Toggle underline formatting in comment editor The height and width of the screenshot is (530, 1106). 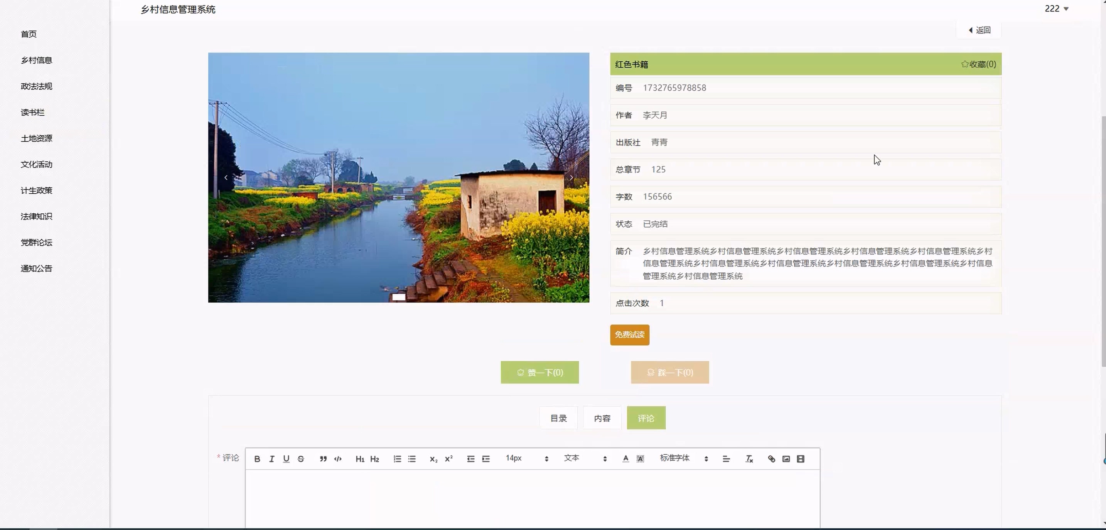coord(286,459)
